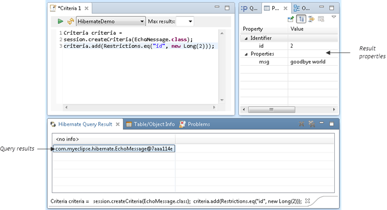Image resolution: width=387 pixels, height=210 pixels.
Task: Switch to the Table/Object Info tab
Action: coord(150,124)
